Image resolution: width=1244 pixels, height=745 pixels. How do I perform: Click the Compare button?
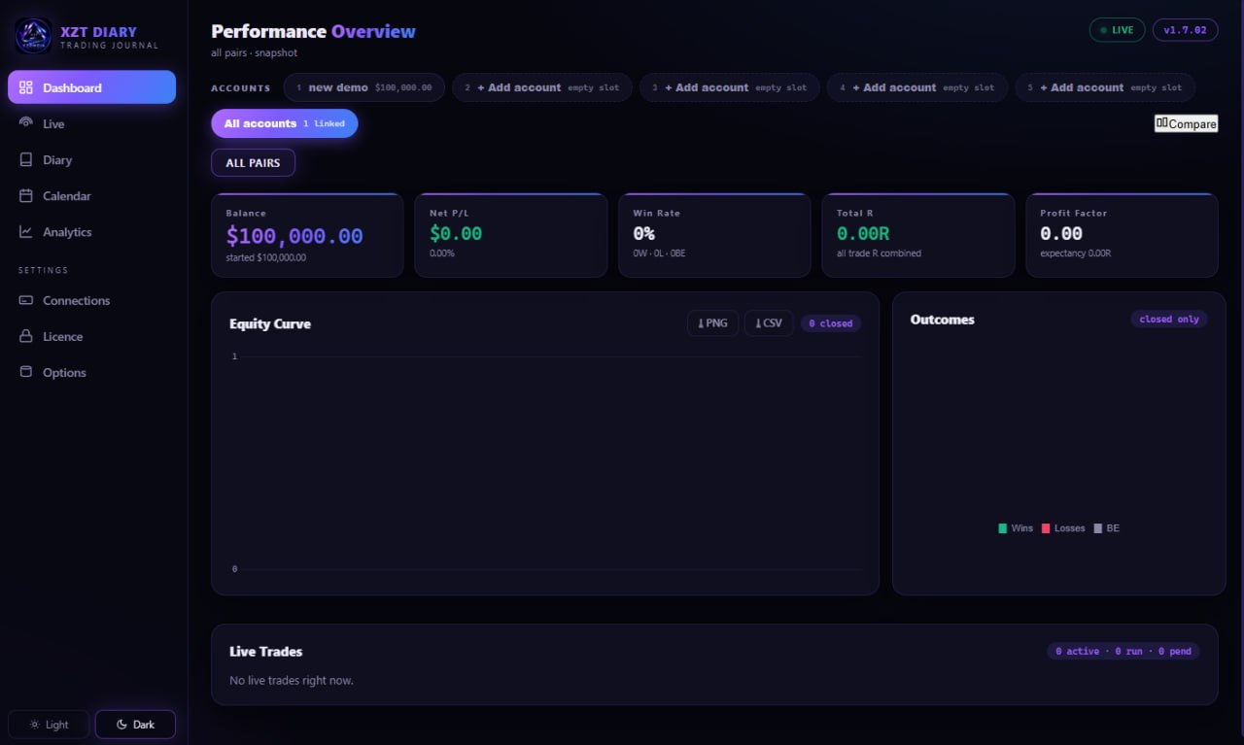click(x=1186, y=123)
